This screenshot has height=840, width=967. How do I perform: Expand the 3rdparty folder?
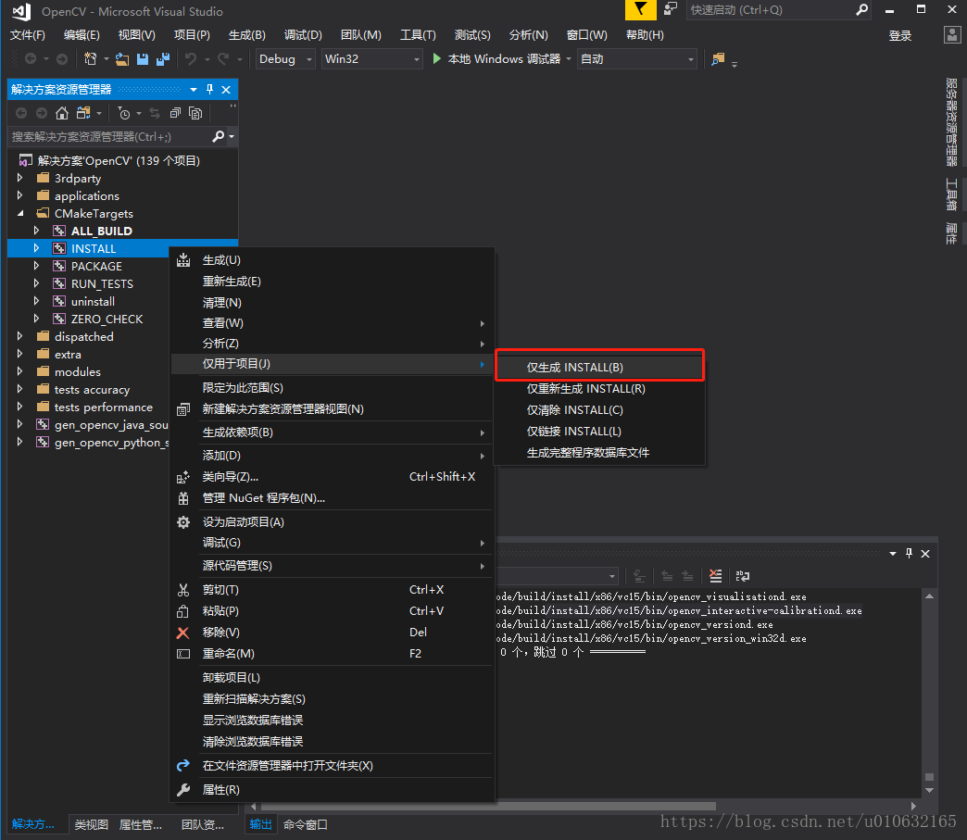(x=19, y=178)
